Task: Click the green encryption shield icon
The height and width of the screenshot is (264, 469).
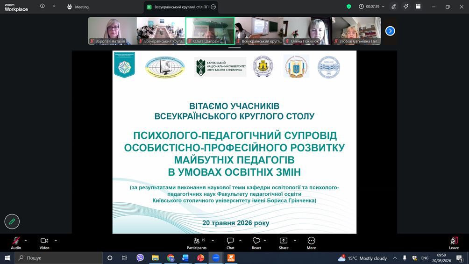Action: click(x=349, y=6)
